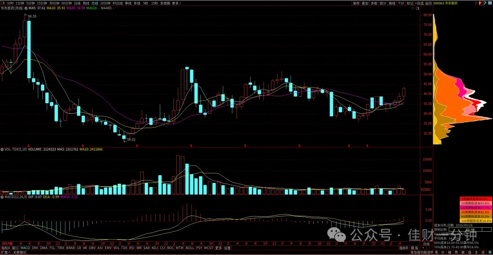Select the BRAR indicator tab
This screenshot has width=493, height=255.
[x=70, y=248]
